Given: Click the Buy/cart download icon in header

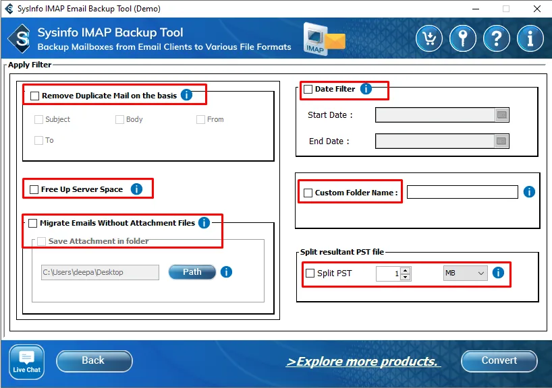Looking at the screenshot, I should pos(429,38).
